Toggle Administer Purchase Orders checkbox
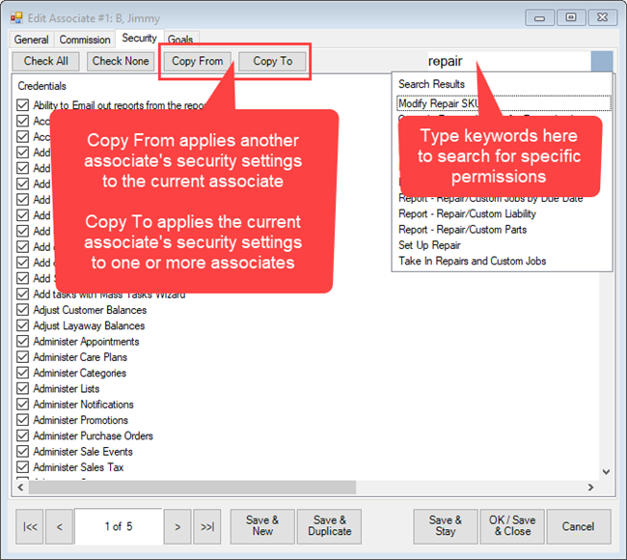Viewport: 627px width, 560px height. pyautogui.click(x=23, y=435)
